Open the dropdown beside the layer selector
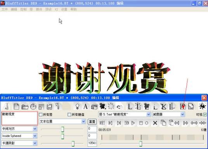Viewport: 208px width, 149px height. (168, 114)
